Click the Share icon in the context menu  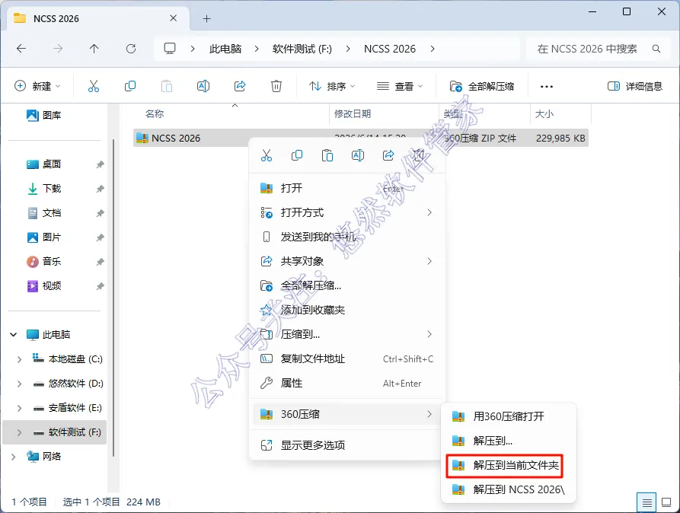388,155
